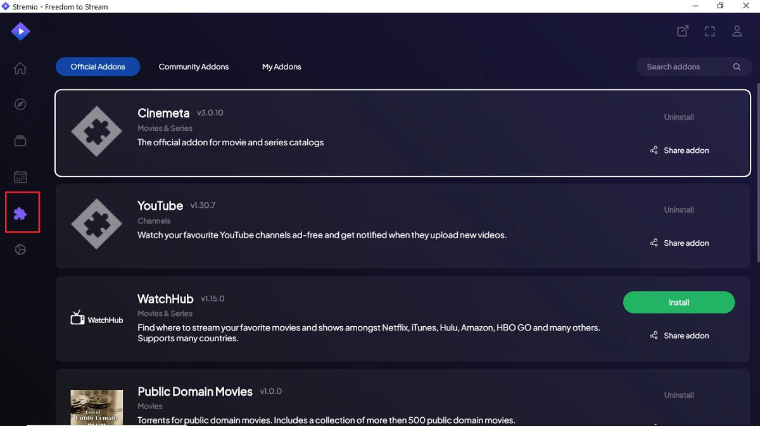Click the YouTube addon description text
The width and height of the screenshot is (760, 426).
(322, 235)
